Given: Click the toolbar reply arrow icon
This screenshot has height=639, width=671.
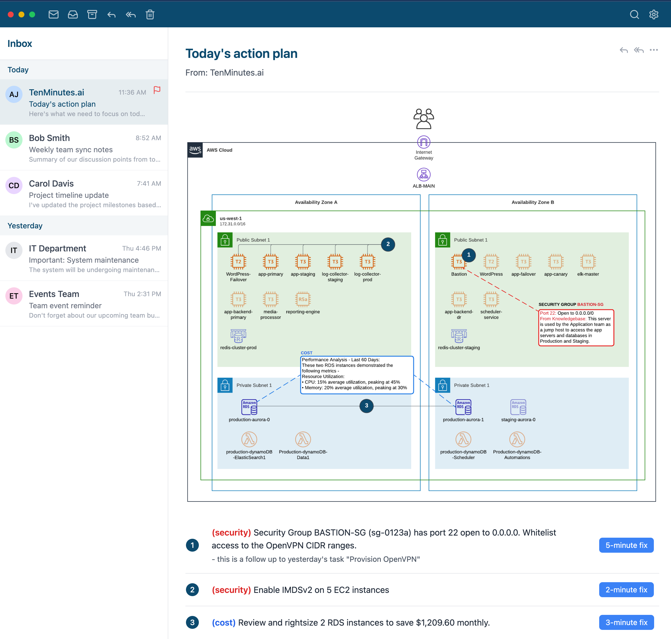Looking at the screenshot, I should [x=111, y=15].
